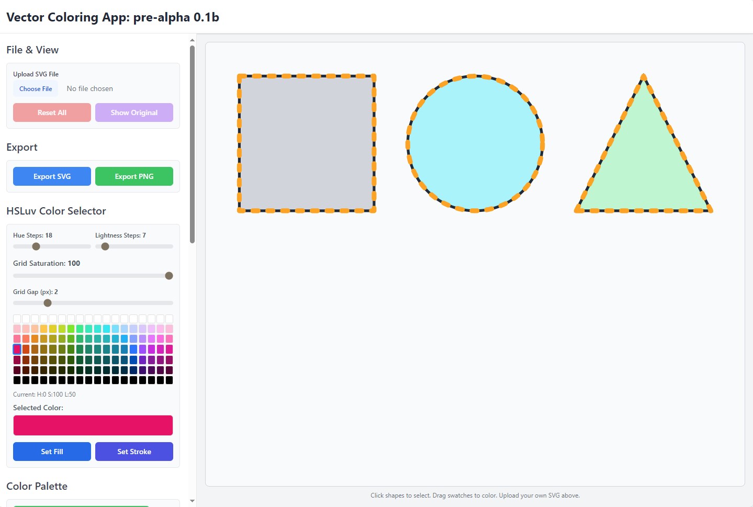Pick the bright blue swatch in grid
This screenshot has height=507, width=753.
coord(133,349)
